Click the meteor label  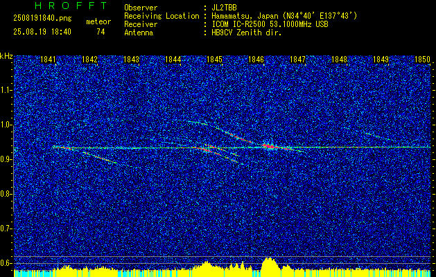(x=98, y=21)
